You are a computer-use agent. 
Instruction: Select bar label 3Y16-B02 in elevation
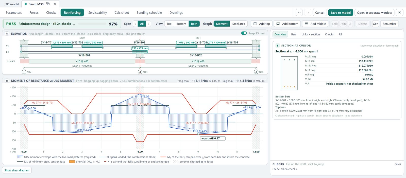point(196,55)
